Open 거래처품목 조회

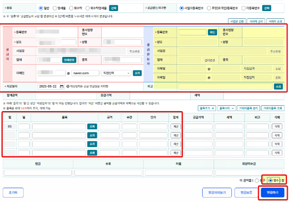273,108
